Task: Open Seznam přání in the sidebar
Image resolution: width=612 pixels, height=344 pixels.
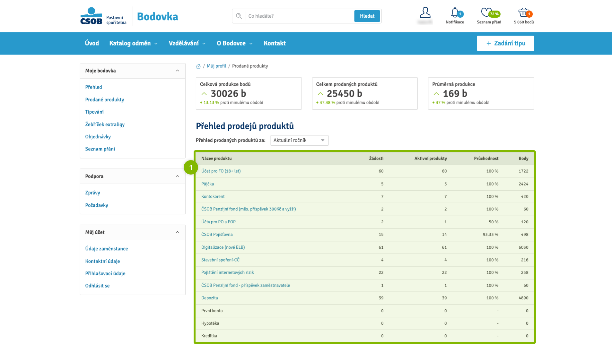Action: point(100,149)
